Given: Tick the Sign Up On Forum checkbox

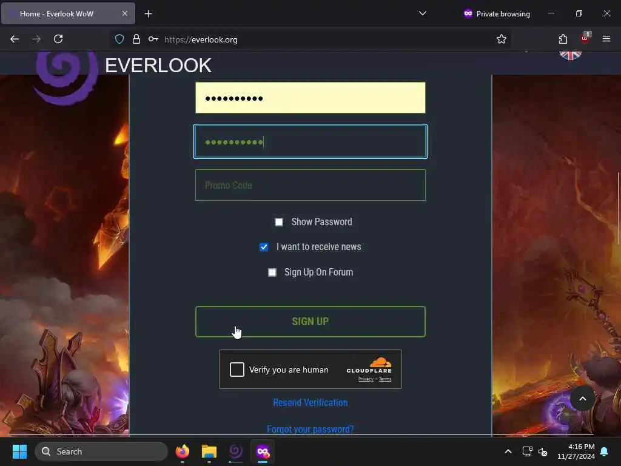Looking at the screenshot, I should coord(272,272).
